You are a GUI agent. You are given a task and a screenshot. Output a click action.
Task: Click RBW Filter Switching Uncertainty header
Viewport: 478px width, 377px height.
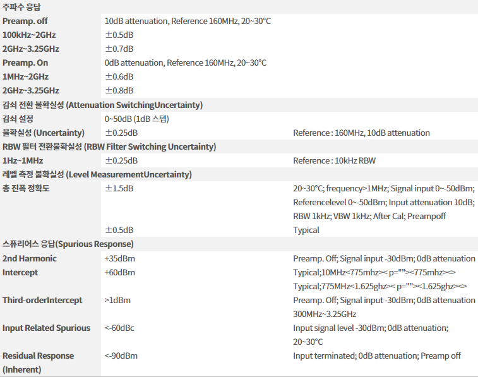[x=109, y=147]
